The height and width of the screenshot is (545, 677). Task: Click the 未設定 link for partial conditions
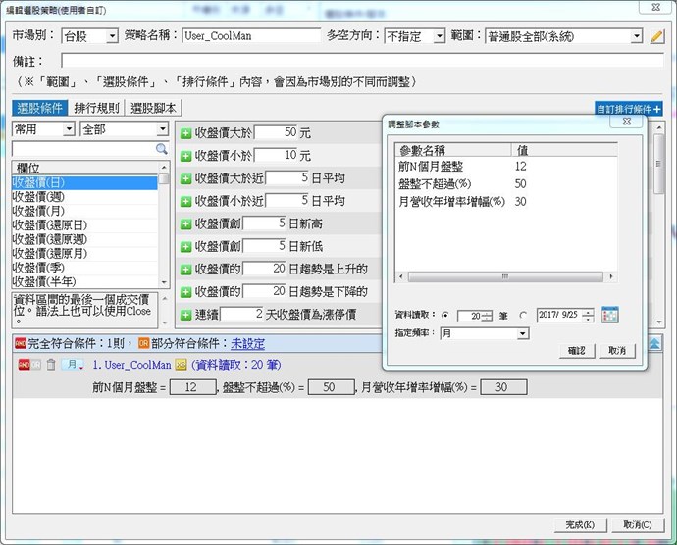[247, 344]
